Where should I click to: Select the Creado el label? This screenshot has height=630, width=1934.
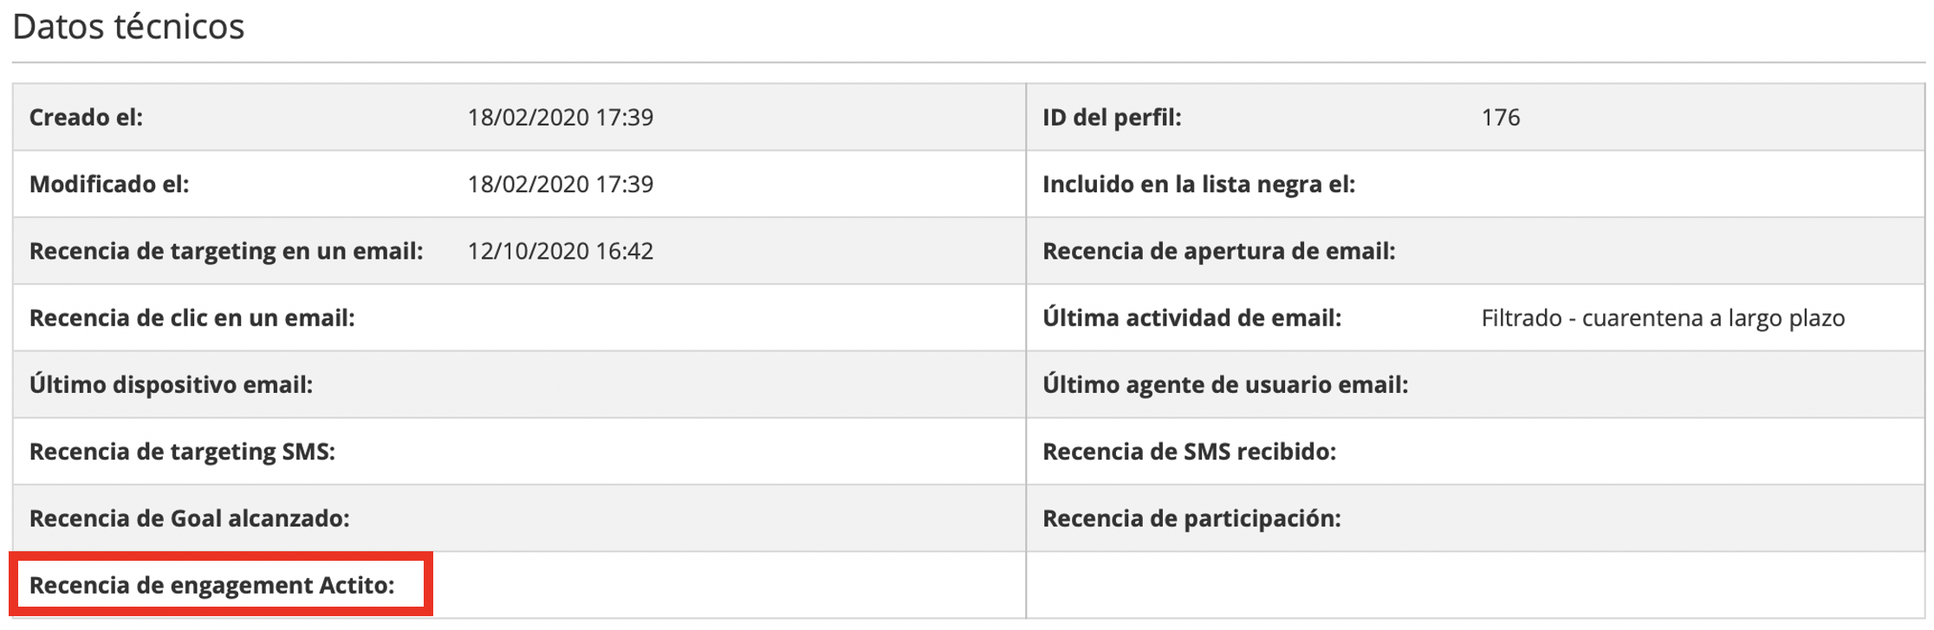point(86,117)
